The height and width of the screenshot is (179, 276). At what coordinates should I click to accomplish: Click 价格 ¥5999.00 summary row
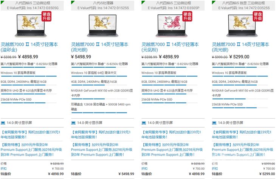[243, 164]
